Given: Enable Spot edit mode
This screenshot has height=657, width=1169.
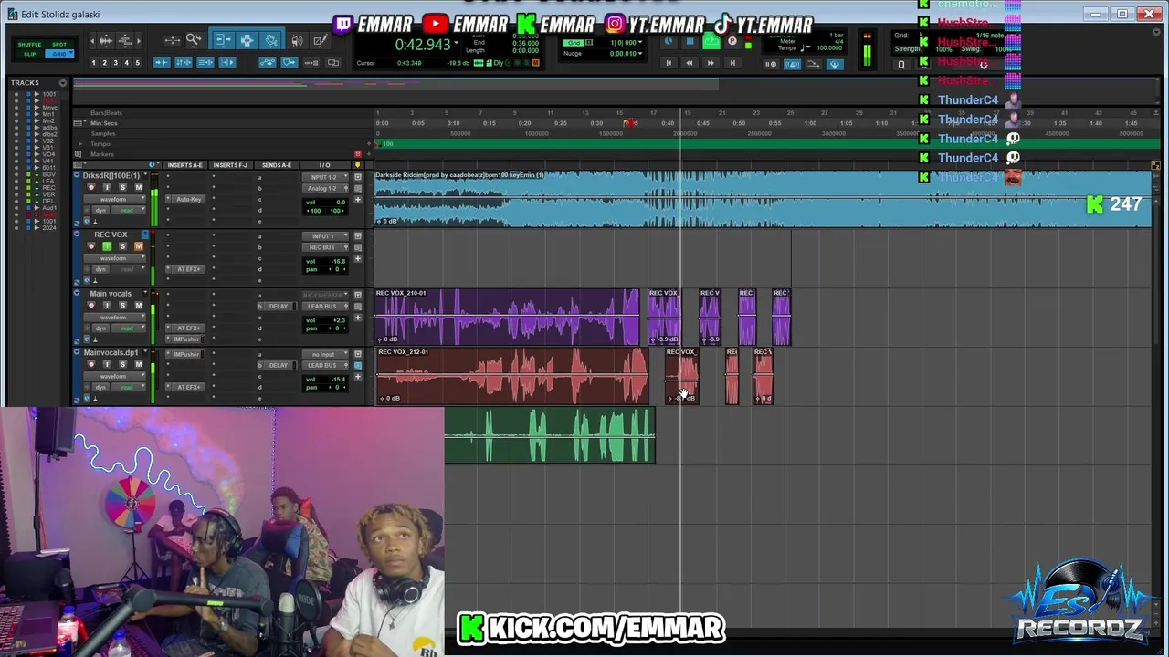Looking at the screenshot, I should (59, 44).
